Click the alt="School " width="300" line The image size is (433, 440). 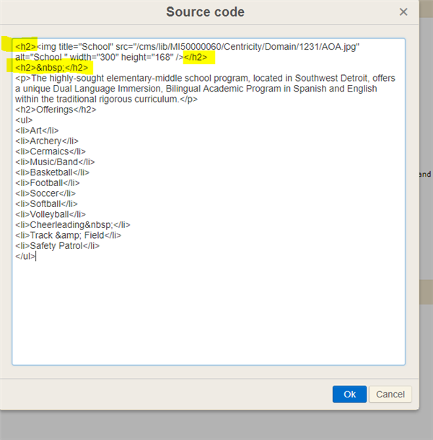point(111,57)
